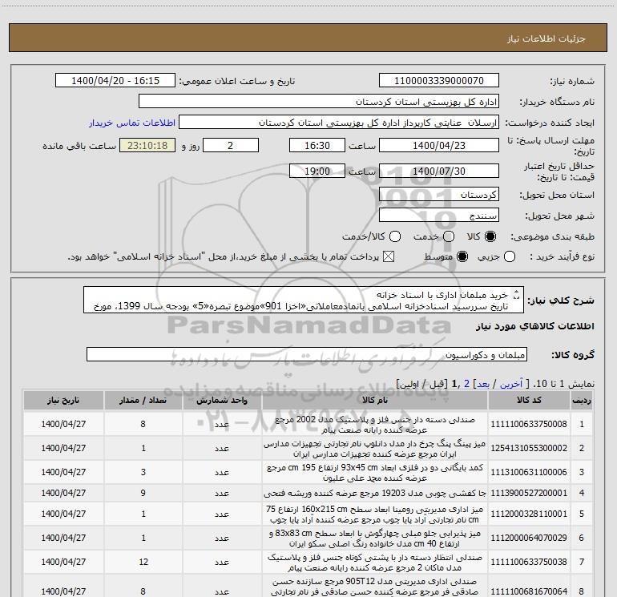The width and height of the screenshot is (617, 597).
Task: Select item code 1111100633750008
Action: click(x=529, y=424)
